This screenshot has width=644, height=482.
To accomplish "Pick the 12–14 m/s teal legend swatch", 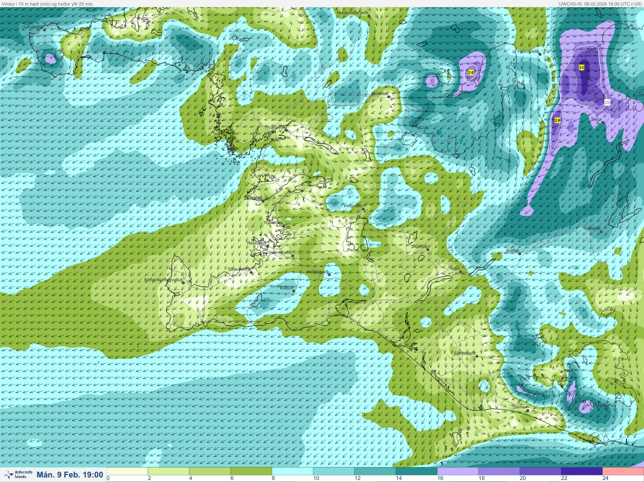I will pos(375,471).
